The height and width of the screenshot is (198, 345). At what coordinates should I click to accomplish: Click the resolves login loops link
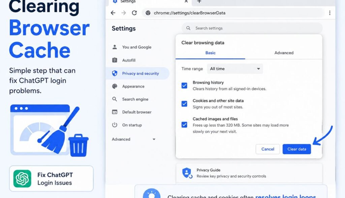(x=285, y=196)
